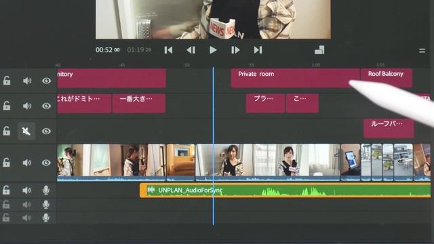Arm microphone on bottom audio track
434x244 pixels.
46,218
